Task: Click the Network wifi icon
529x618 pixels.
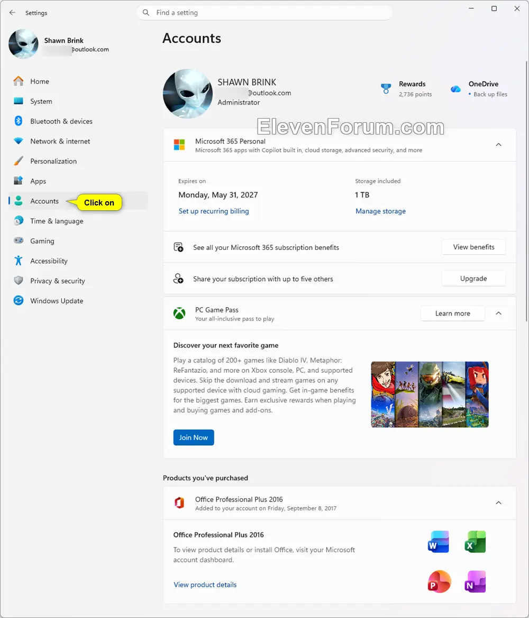Action: (x=19, y=141)
